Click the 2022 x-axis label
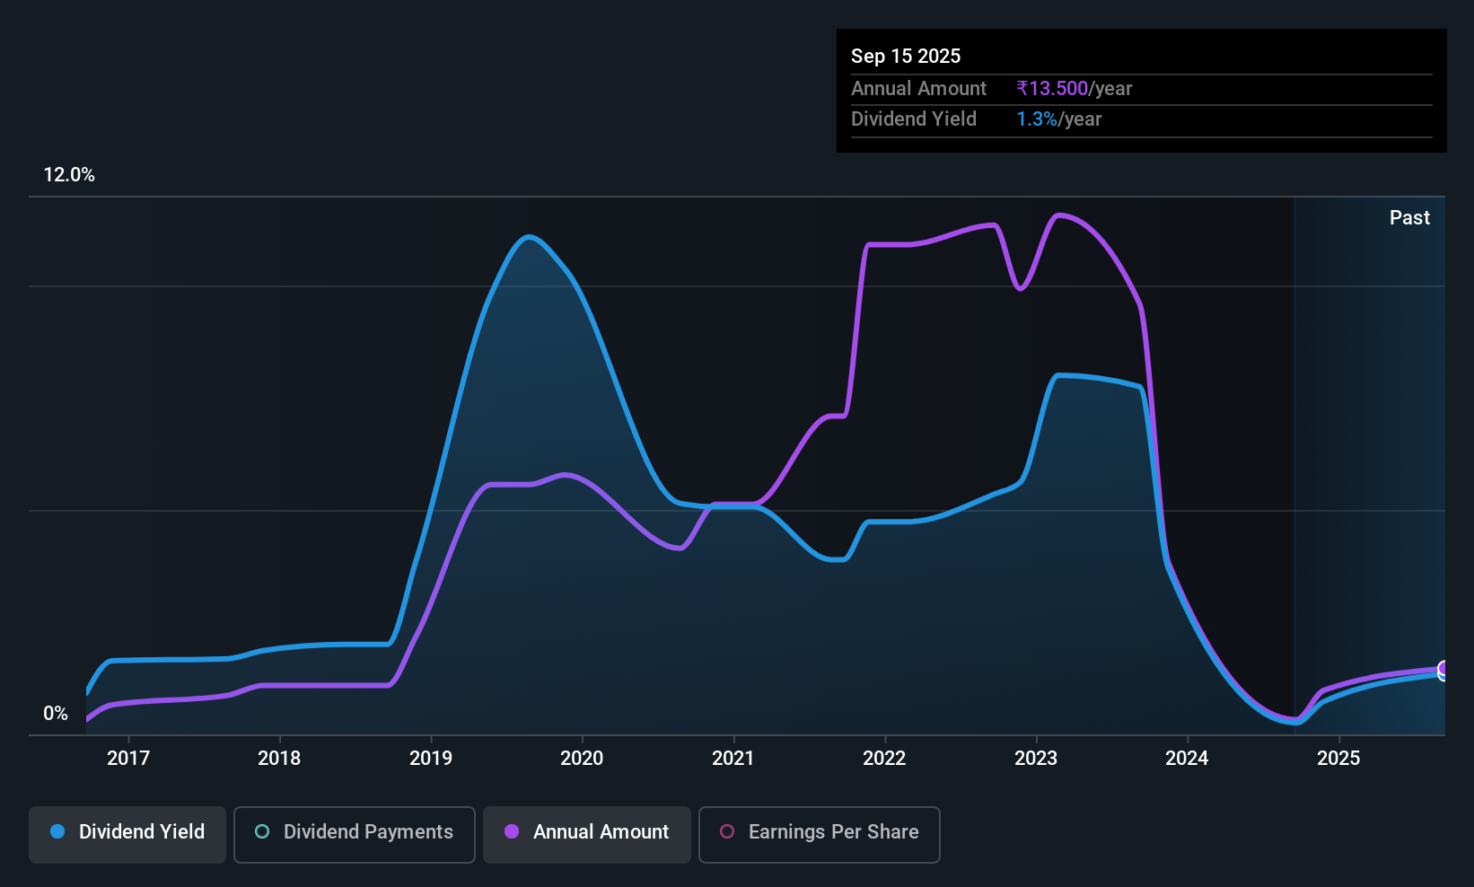Image resolution: width=1474 pixels, height=887 pixels. (x=884, y=759)
